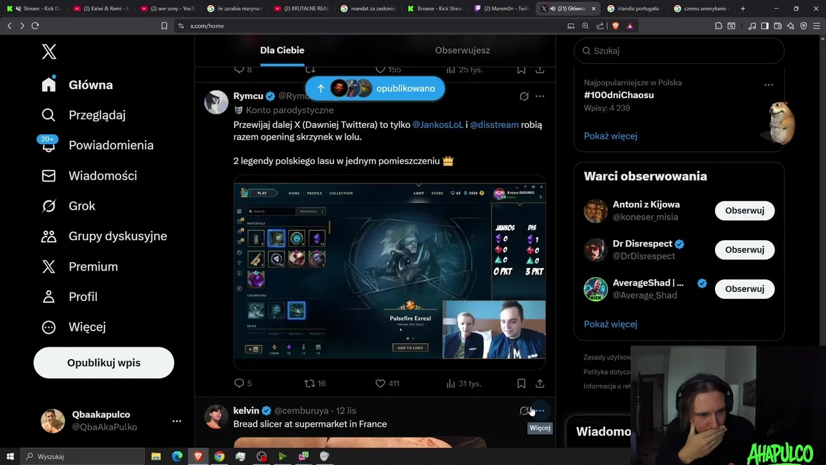Click Pokaż więcej under trending
The image size is (826, 465).
pos(610,136)
